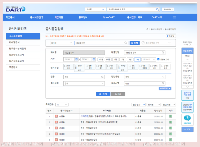Screen dimensions: 200x147
Task: Click the green 비고 icon in row 3
Action: click(x=171, y=128)
